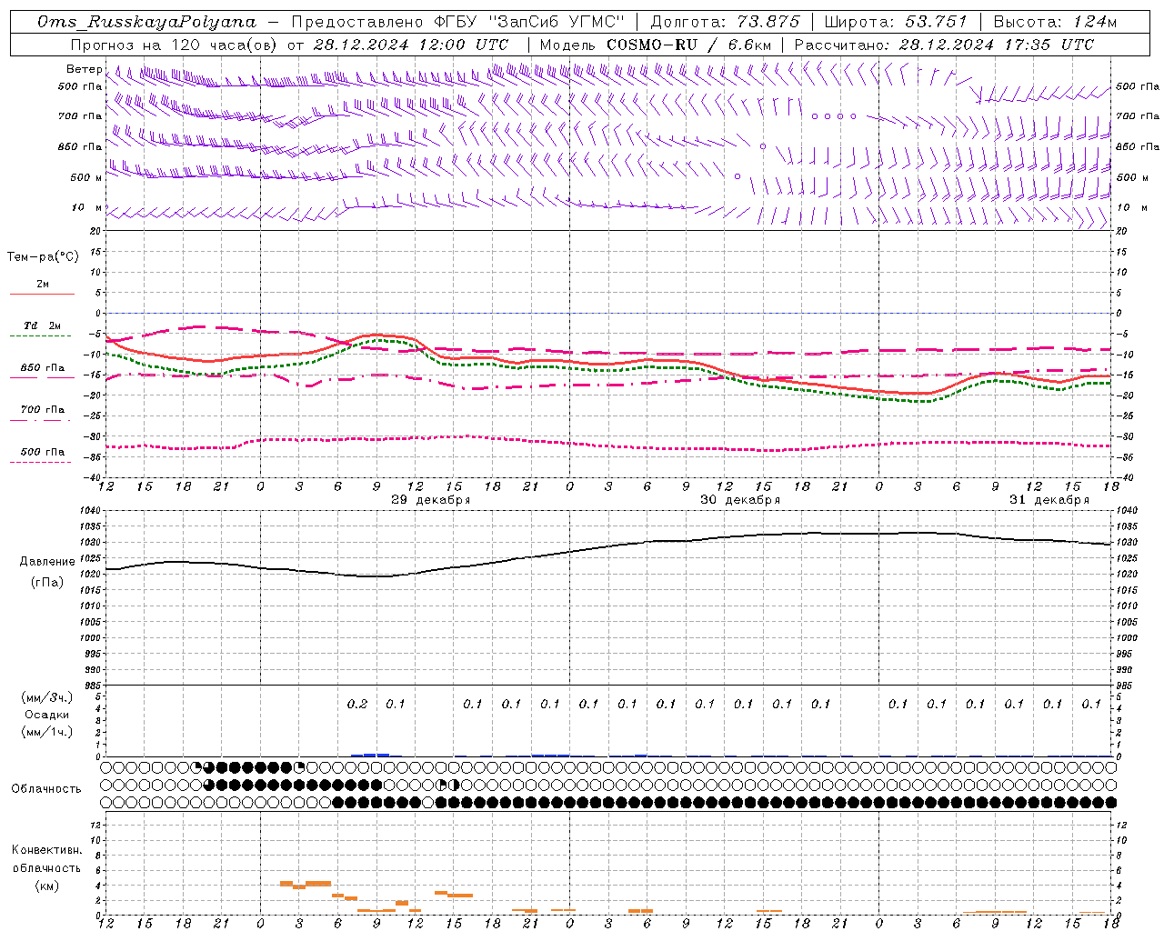Click the Осадки precipitation label

point(46,715)
